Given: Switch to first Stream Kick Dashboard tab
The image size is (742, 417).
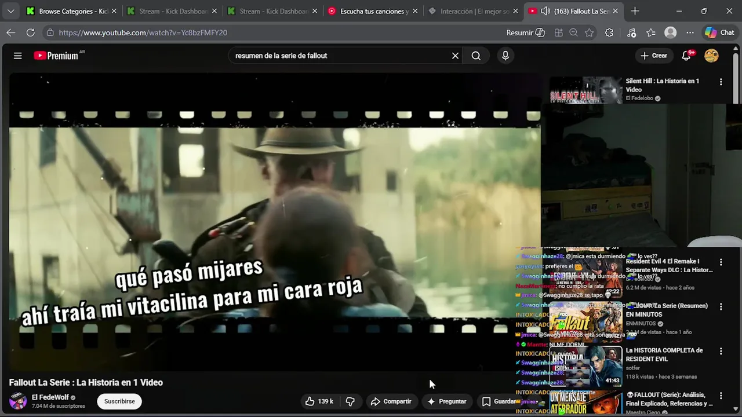Looking at the screenshot, I should click(172, 11).
